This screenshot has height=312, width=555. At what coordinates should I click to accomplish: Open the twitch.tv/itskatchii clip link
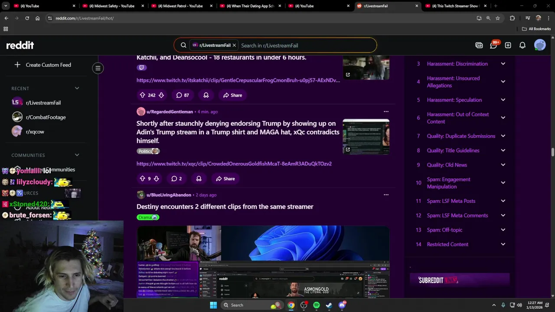(x=238, y=80)
